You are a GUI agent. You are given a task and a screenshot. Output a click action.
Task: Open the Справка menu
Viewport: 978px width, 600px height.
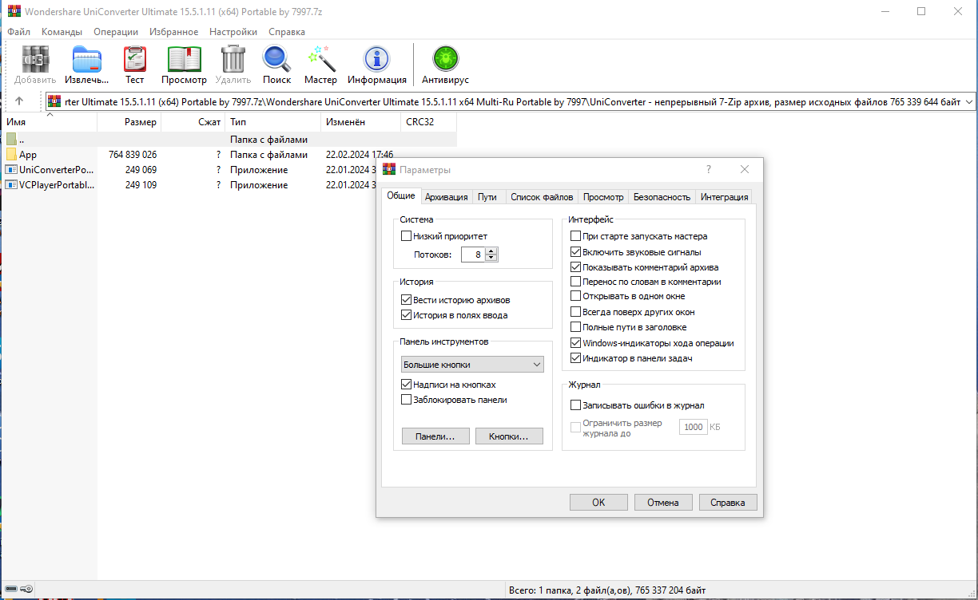287,32
